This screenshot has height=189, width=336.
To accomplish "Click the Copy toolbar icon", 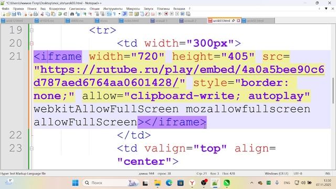I will [47, 14].
